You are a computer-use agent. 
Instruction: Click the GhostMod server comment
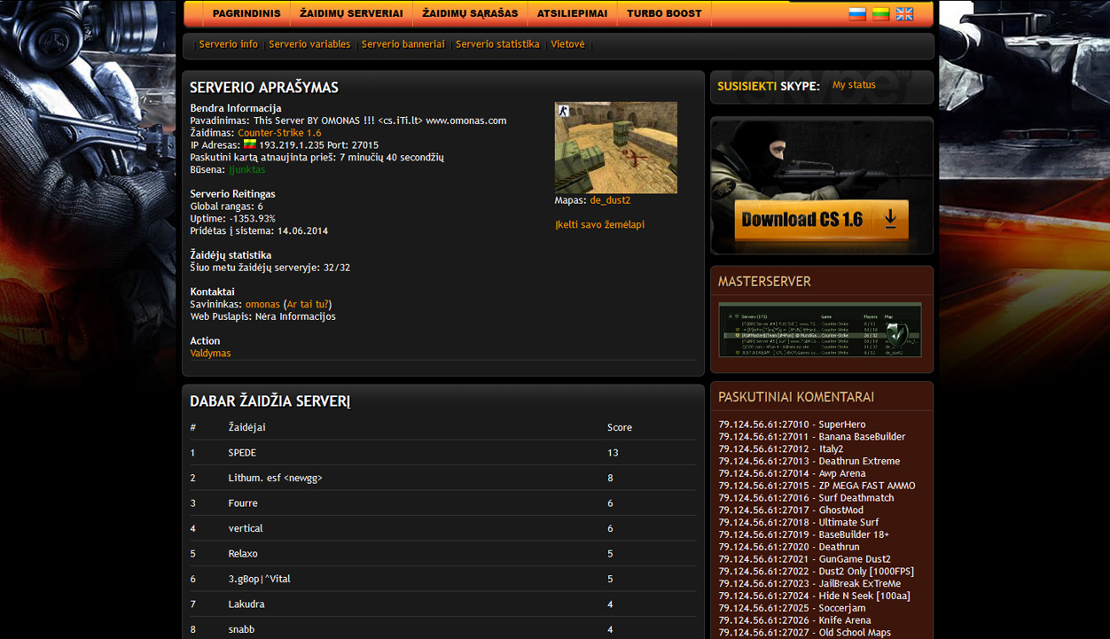[791, 510]
